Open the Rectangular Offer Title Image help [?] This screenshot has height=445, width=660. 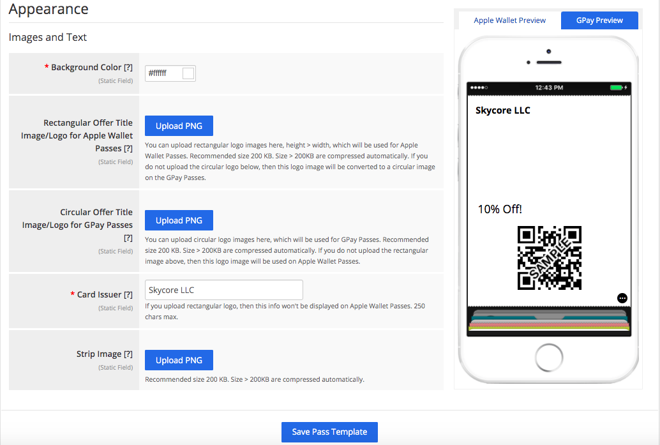tap(128, 149)
